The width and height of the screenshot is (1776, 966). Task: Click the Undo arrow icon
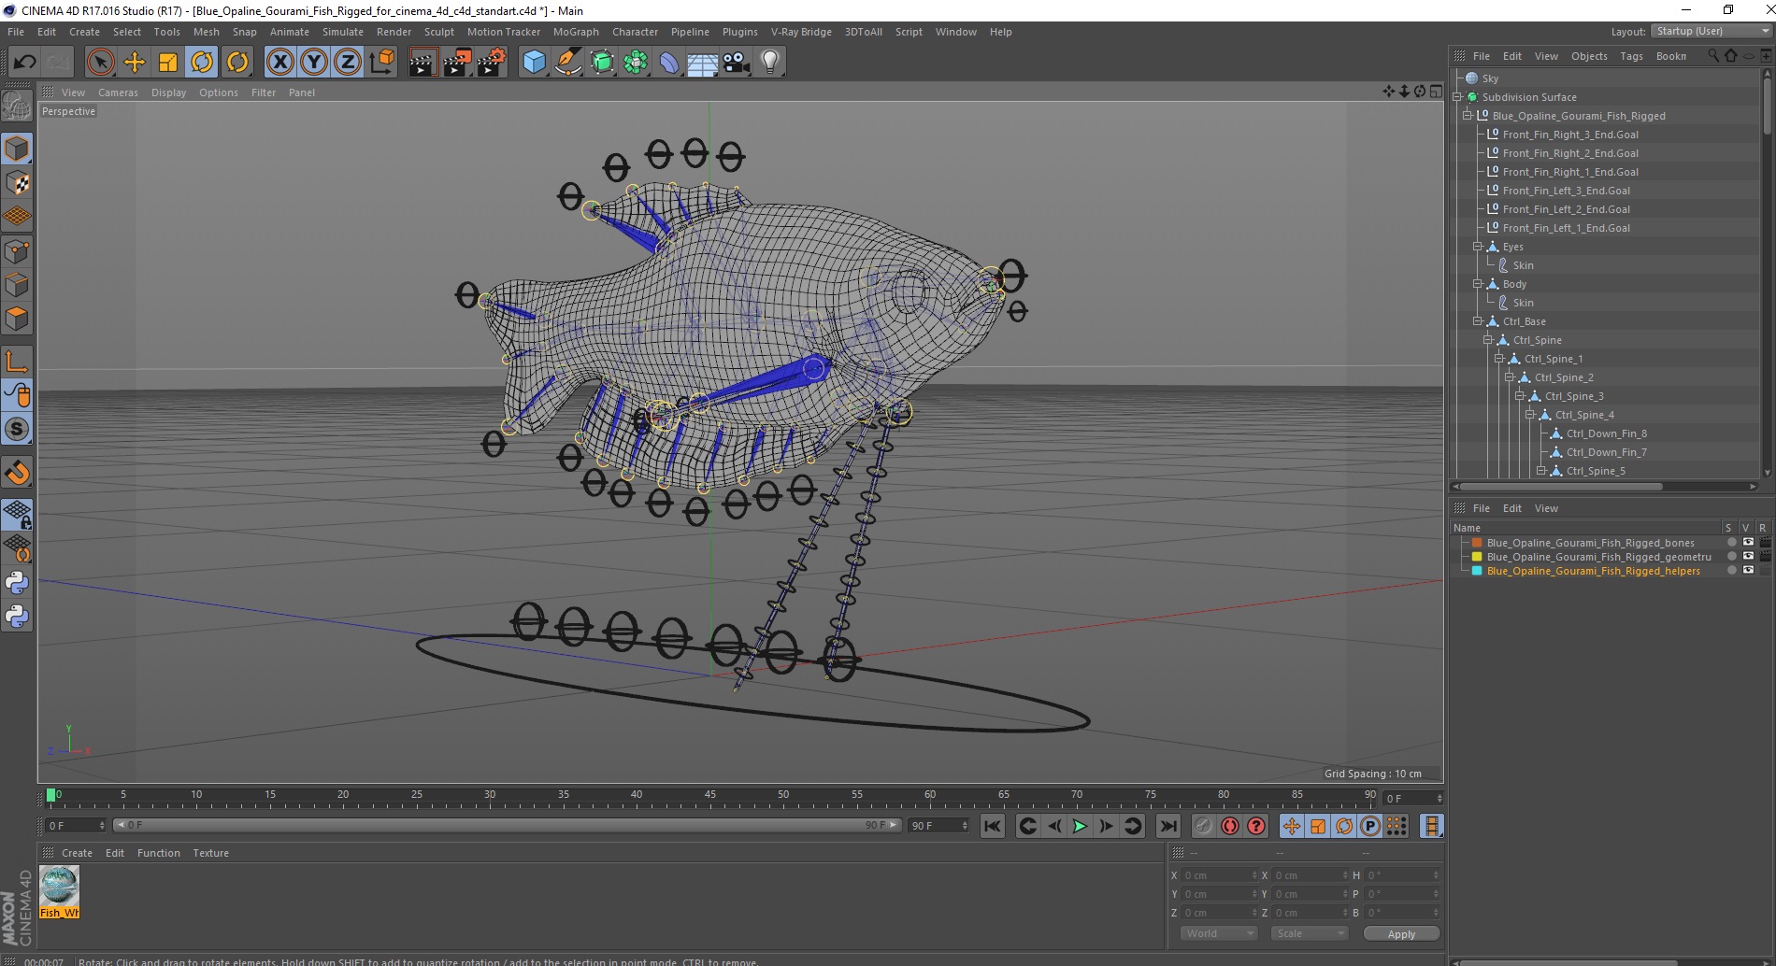[24, 63]
